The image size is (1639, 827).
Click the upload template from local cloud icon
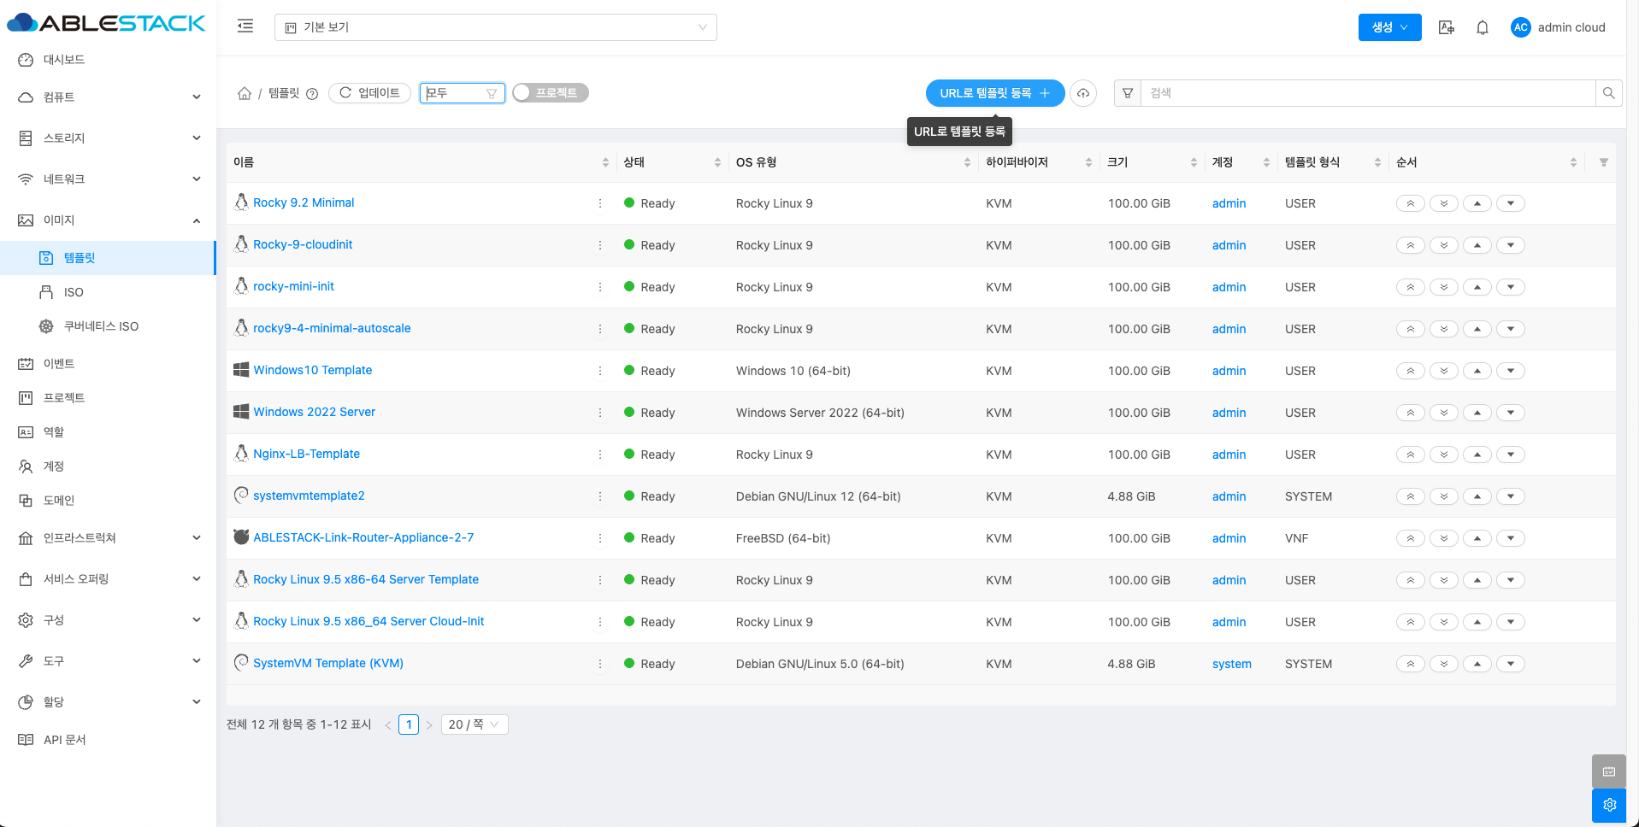(x=1083, y=93)
